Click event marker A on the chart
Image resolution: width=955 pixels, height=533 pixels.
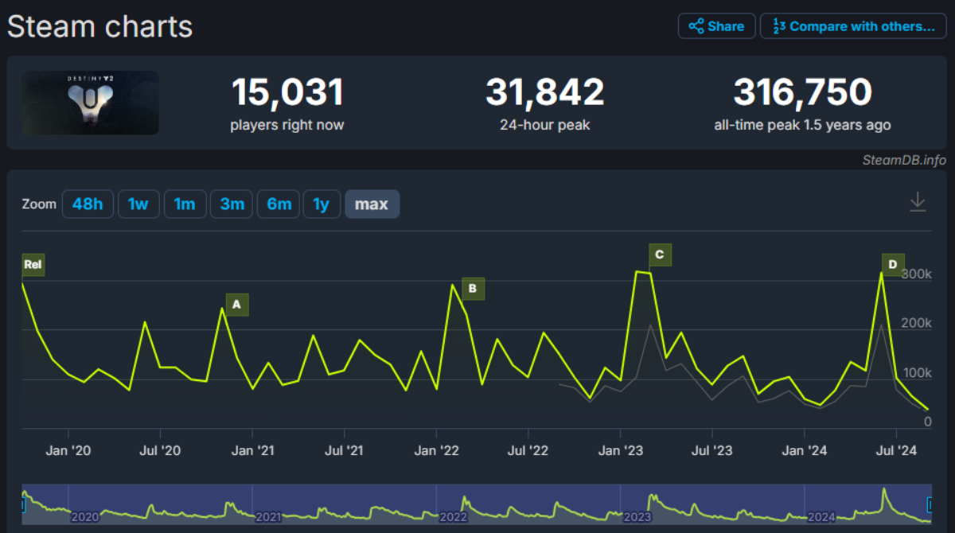coord(237,305)
